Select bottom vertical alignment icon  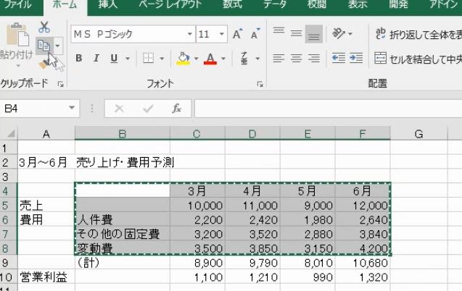point(314,34)
